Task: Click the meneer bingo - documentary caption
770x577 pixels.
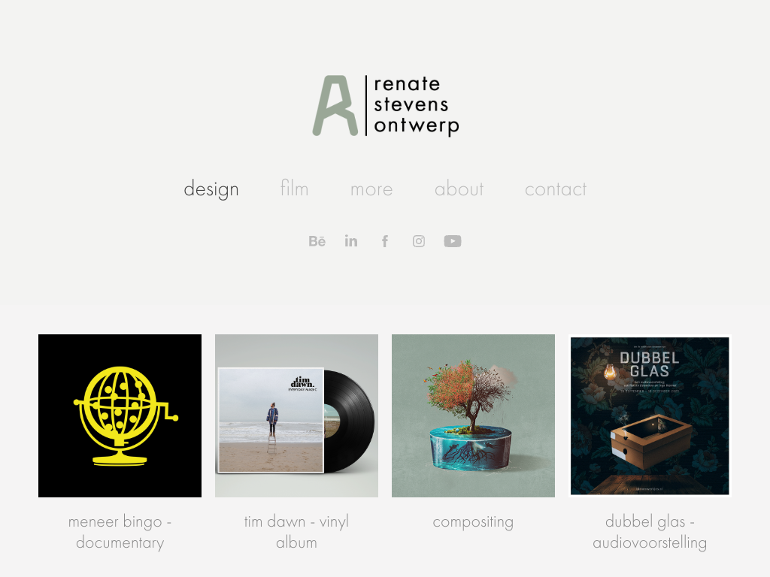Action: [x=120, y=532]
